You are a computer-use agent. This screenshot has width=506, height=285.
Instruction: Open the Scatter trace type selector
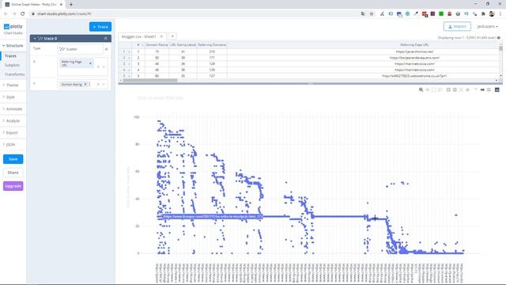(x=80, y=49)
